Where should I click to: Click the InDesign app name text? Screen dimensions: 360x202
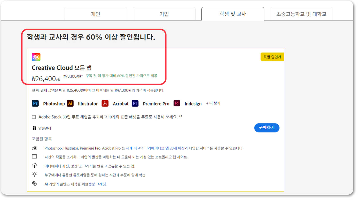[x=193, y=104]
